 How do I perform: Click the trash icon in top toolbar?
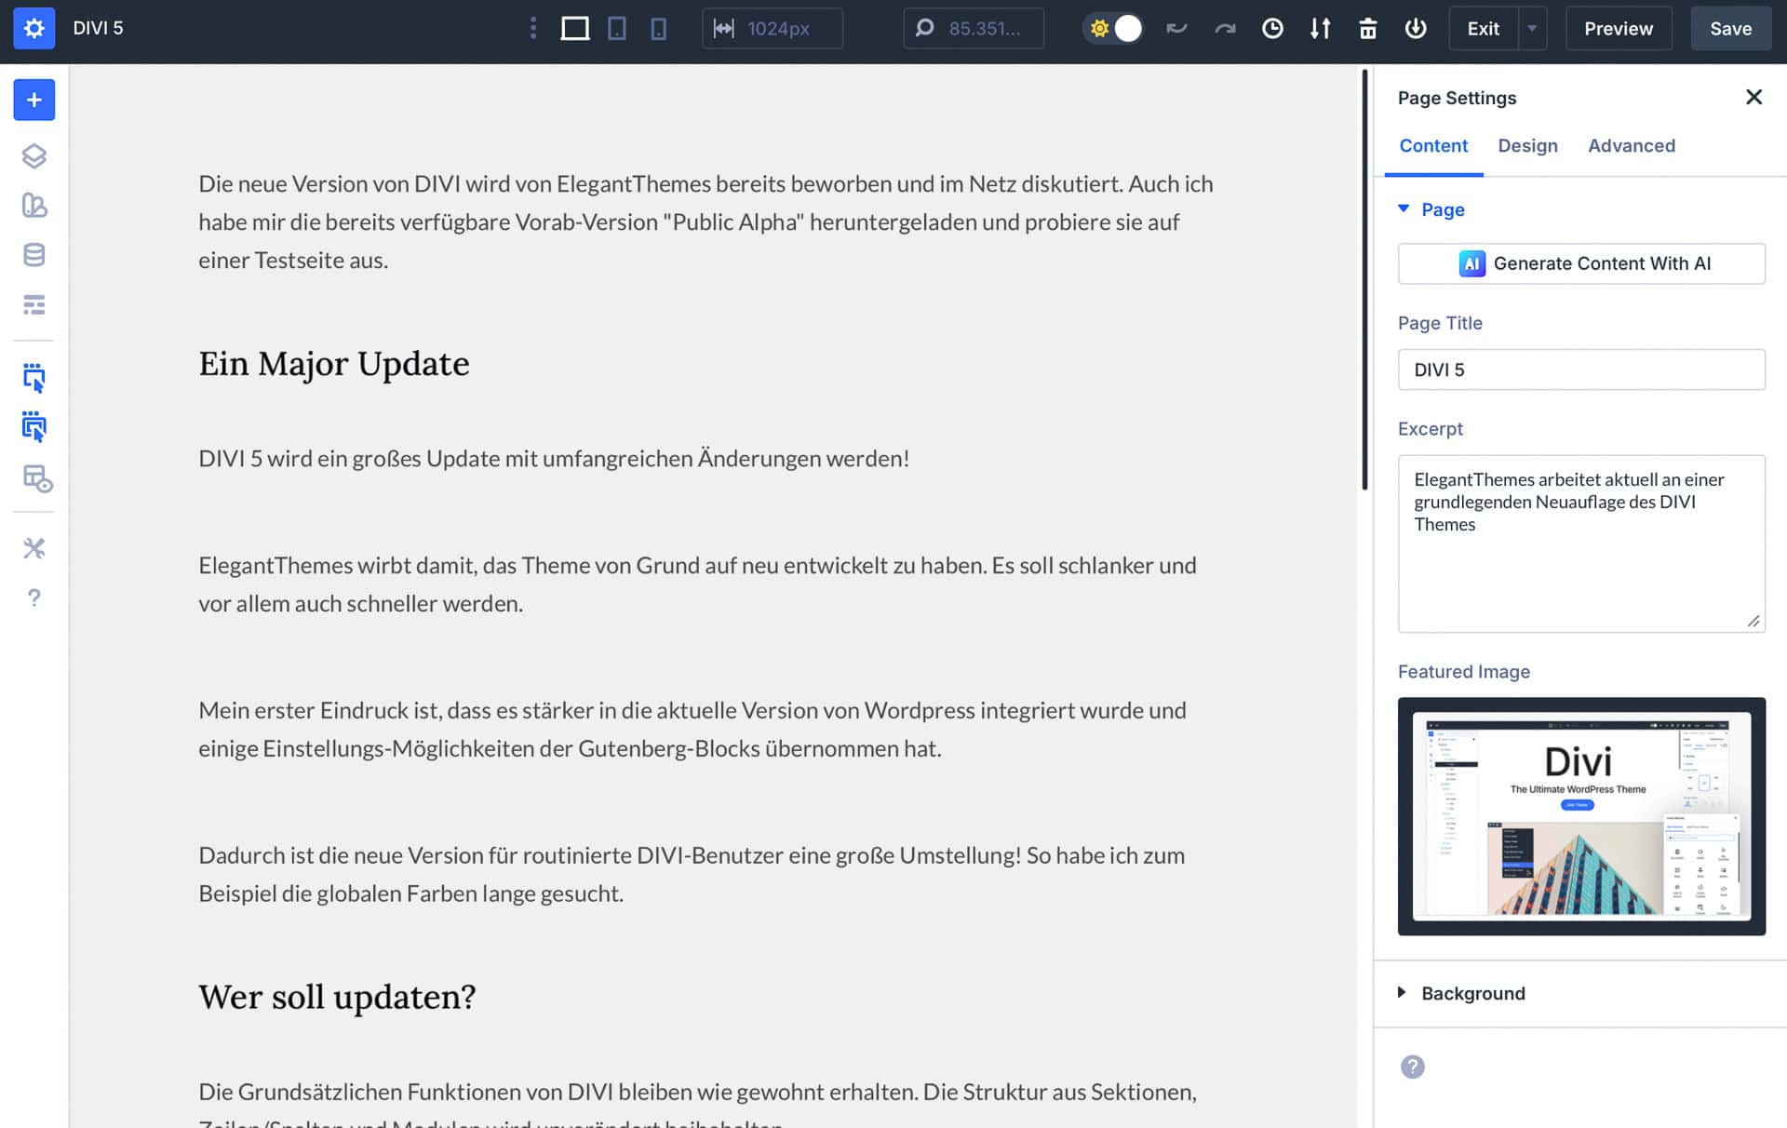[x=1367, y=28]
